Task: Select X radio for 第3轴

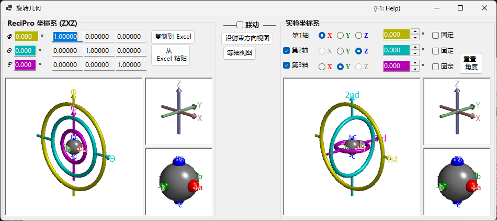Action: point(322,67)
